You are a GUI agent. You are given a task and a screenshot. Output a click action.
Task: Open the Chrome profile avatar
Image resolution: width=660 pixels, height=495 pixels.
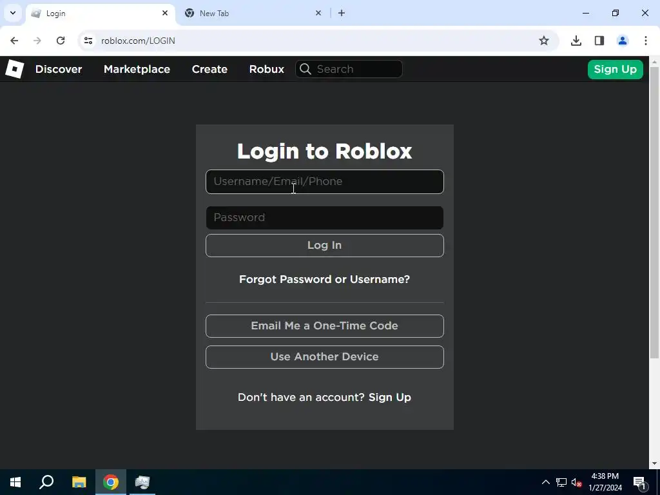pos(623,41)
